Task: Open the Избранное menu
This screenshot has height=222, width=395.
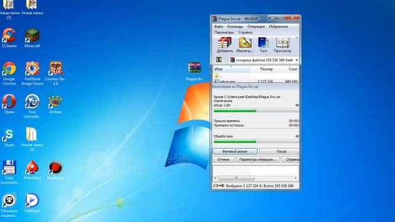Action: click(278, 27)
